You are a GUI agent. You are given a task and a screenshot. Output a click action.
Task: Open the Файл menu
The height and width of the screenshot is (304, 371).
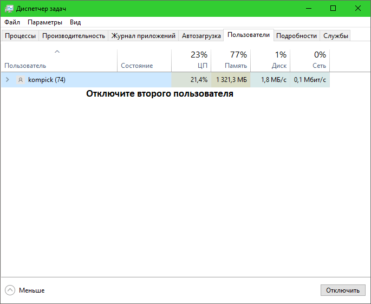[x=12, y=22]
